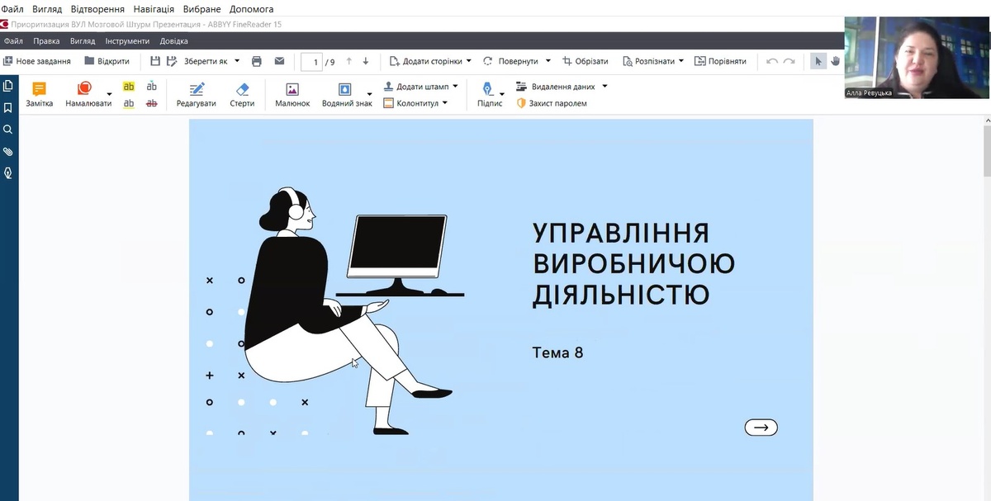
Task: Toggle the arrow selection pointer tool
Action: (818, 61)
